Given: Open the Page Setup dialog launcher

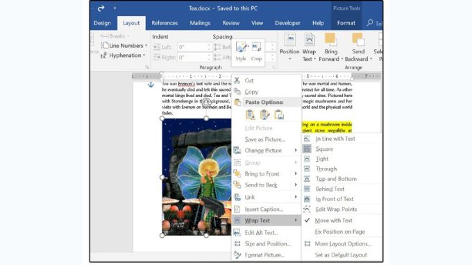Looking at the screenshot, I should pos(147,67).
